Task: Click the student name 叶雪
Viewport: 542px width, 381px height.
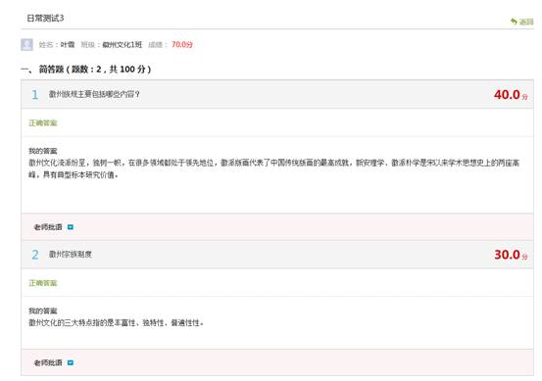Action: point(68,44)
